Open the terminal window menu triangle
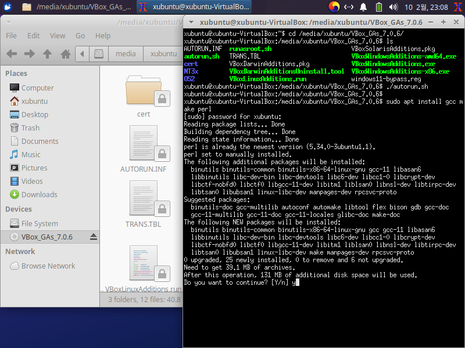 191,23
